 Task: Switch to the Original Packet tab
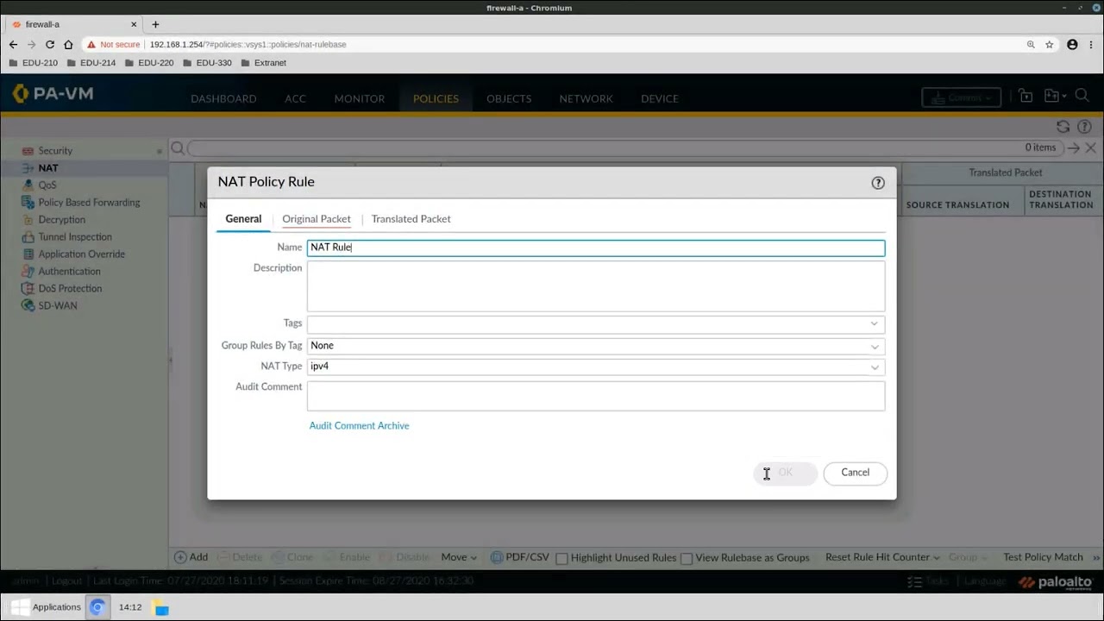(x=317, y=219)
